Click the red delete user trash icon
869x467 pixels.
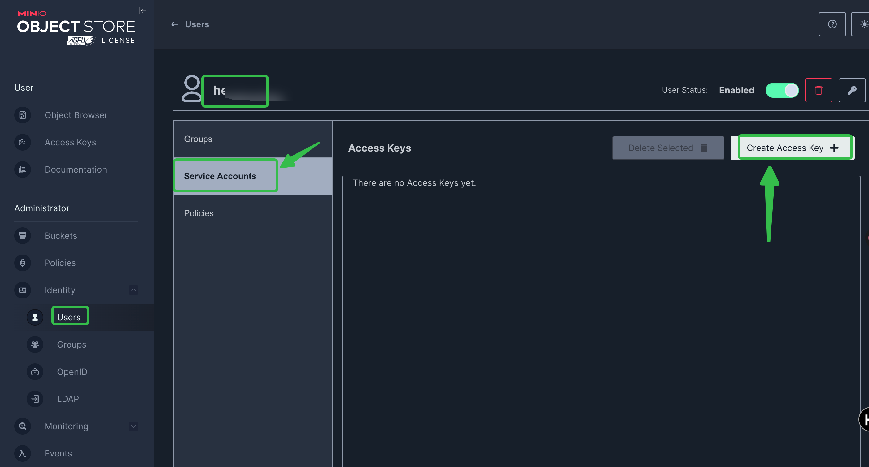819,90
